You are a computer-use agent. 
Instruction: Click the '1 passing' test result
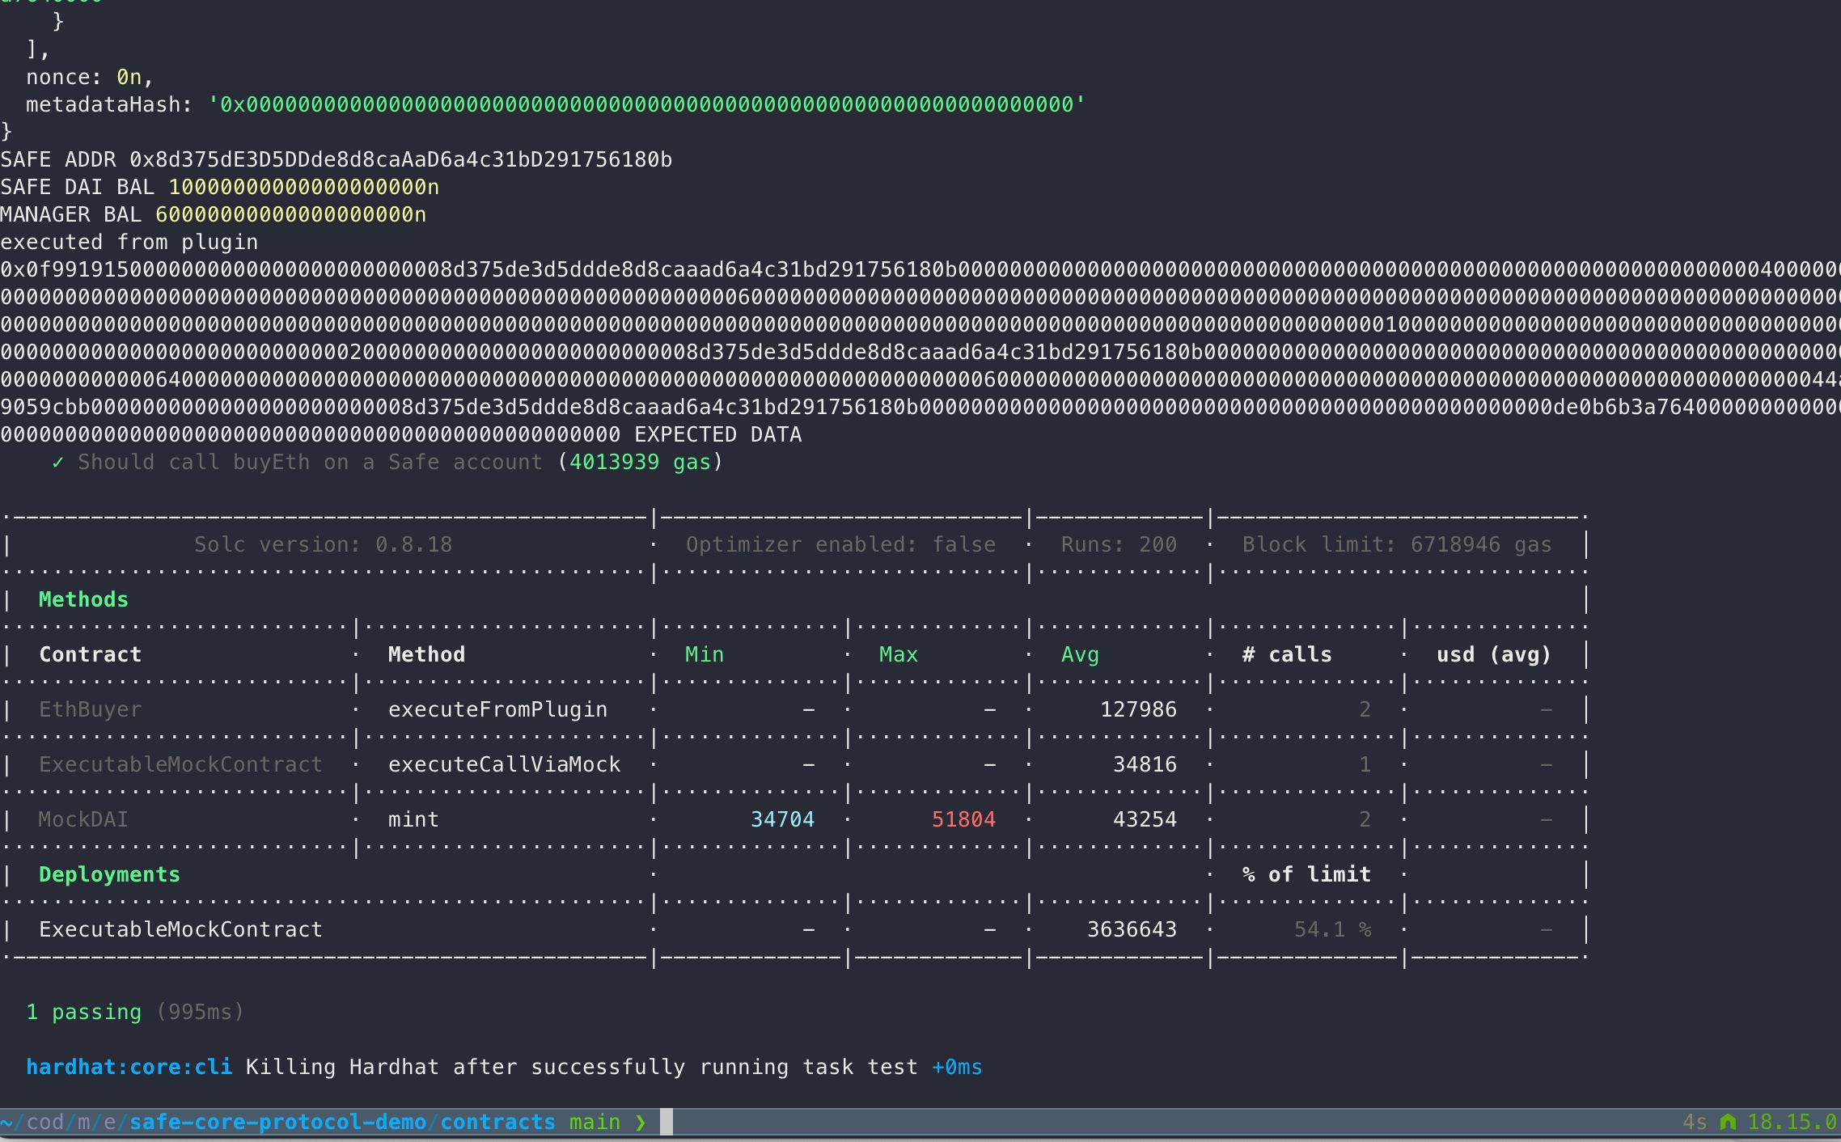point(84,1012)
